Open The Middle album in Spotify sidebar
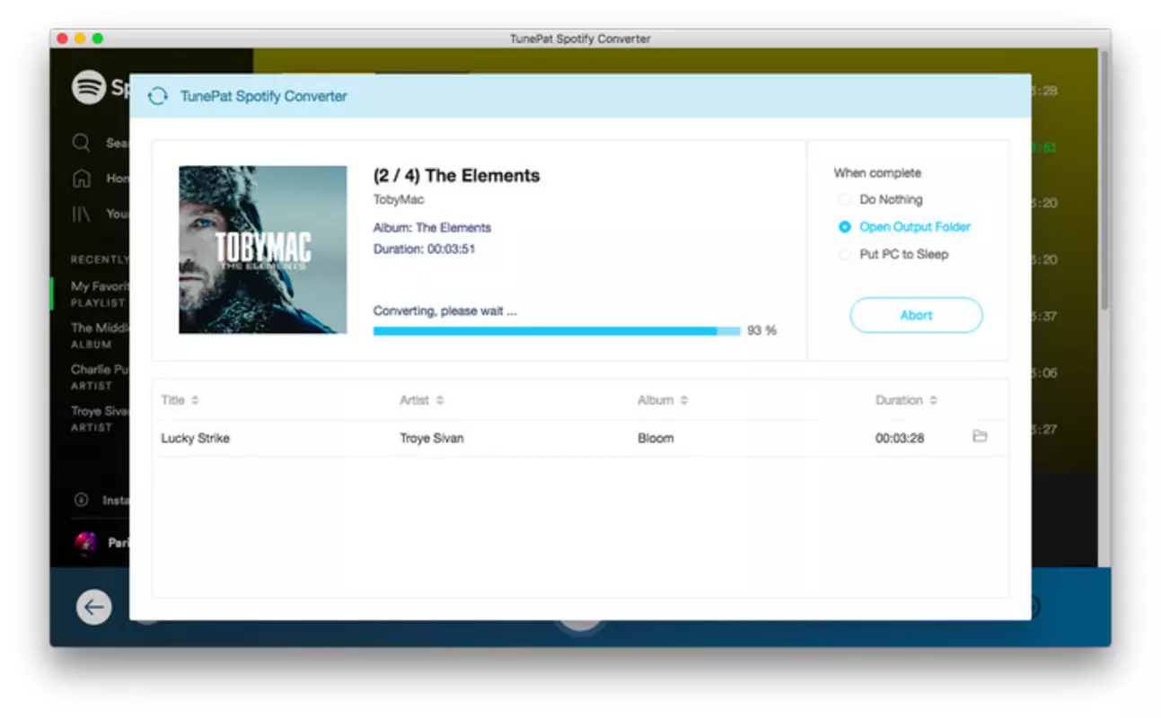 100,335
